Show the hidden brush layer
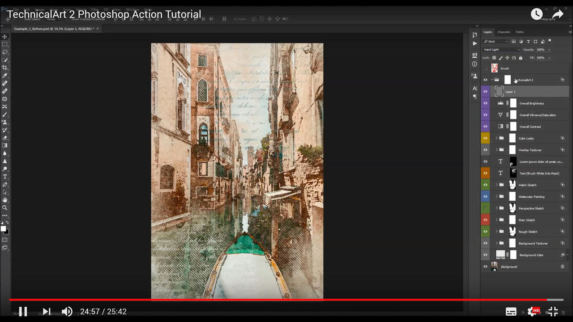The width and height of the screenshot is (573, 322). tap(485, 68)
